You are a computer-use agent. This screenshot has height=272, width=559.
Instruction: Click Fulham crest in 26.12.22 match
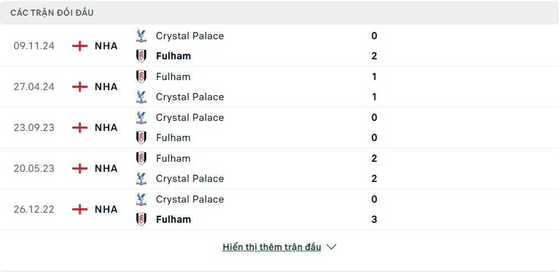tap(141, 219)
